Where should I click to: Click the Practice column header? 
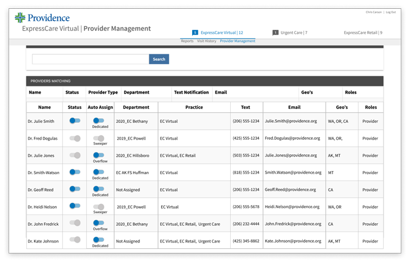pyautogui.click(x=194, y=107)
